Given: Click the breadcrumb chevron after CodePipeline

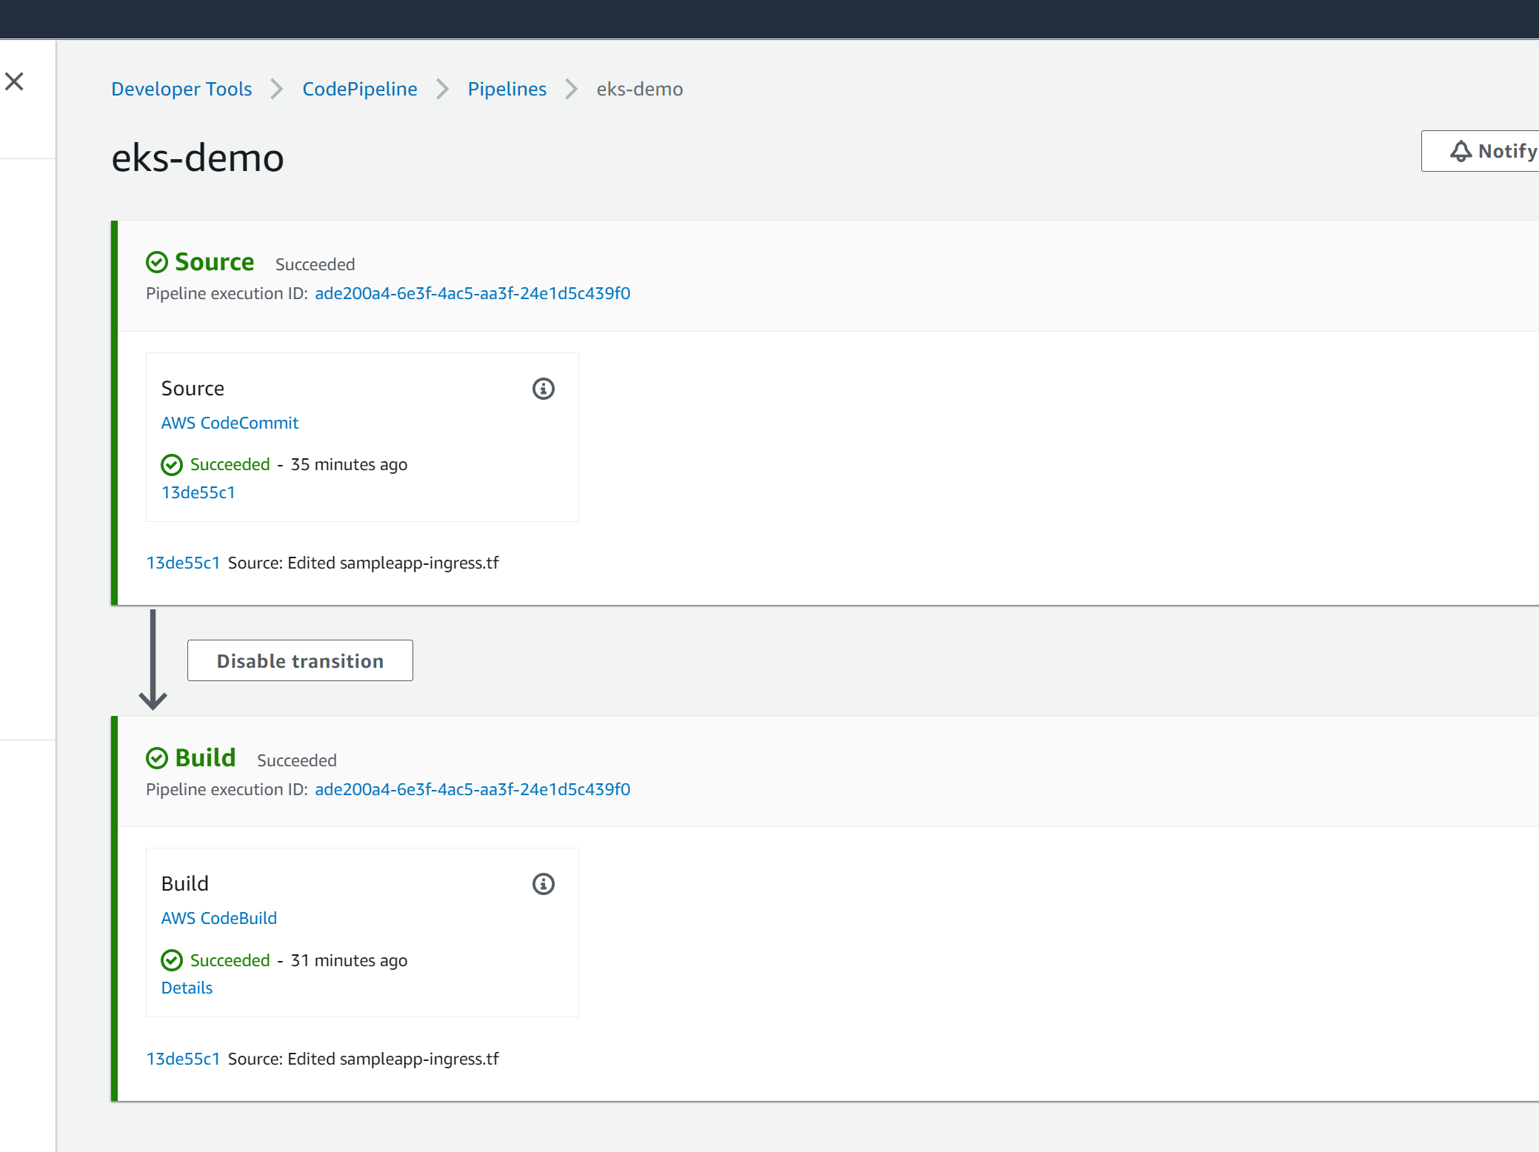Looking at the screenshot, I should (442, 89).
